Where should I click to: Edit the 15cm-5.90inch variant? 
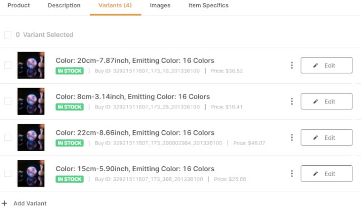click(326, 173)
